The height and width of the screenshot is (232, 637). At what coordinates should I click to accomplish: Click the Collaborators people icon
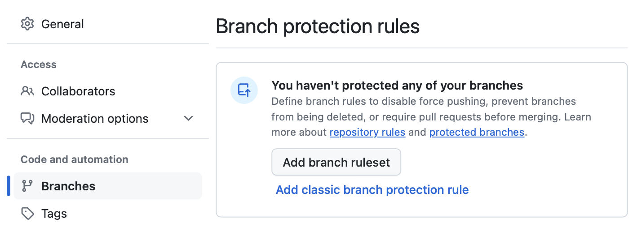[x=27, y=91]
